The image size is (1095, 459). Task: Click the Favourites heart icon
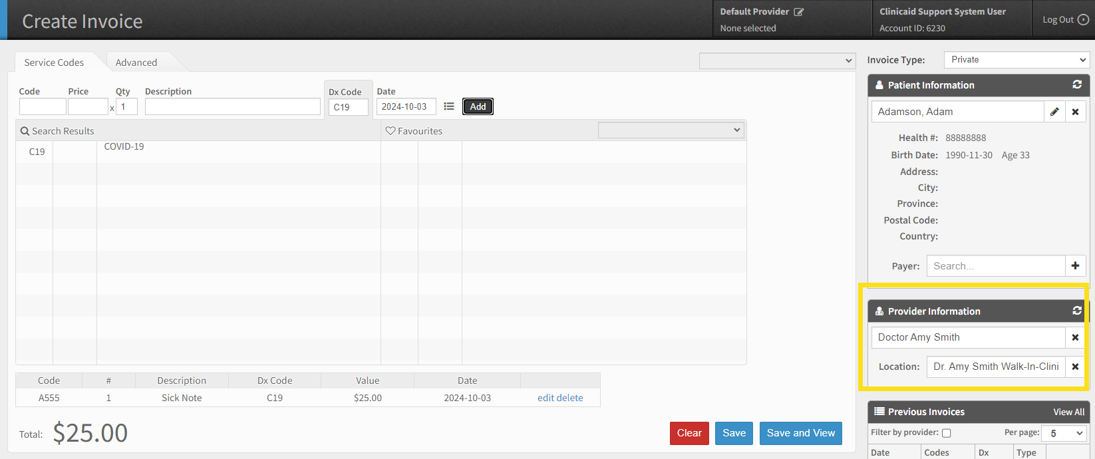(391, 131)
